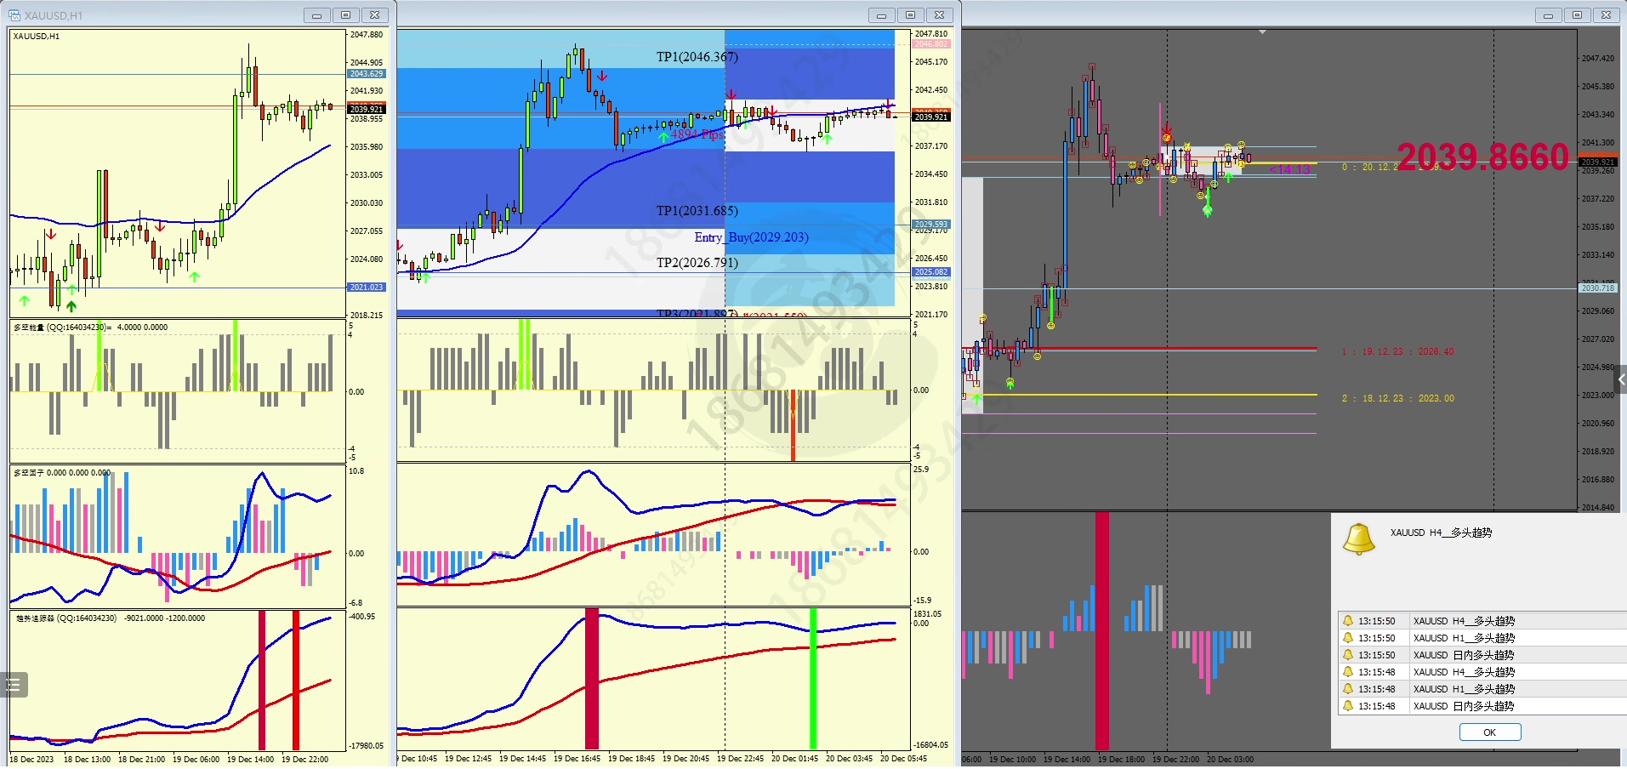Open the list menu icon on the left edge

click(13, 685)
